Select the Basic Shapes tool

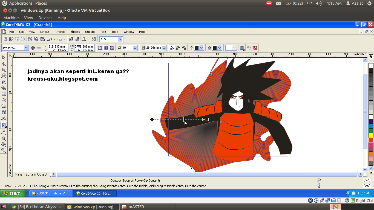4,112
